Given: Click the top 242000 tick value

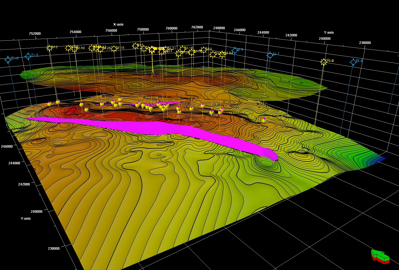Looking at the screenshot, I should [291, 35].
